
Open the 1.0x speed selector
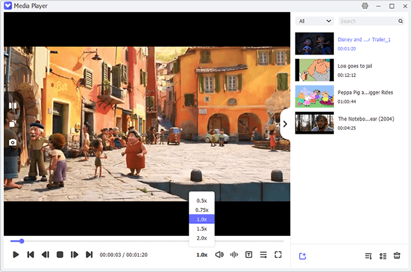pos(202,255)
